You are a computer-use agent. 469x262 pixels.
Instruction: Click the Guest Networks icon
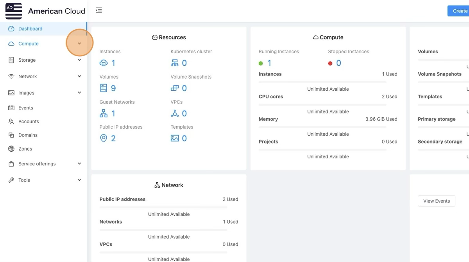pyautogui.click(x=104, y=113)
